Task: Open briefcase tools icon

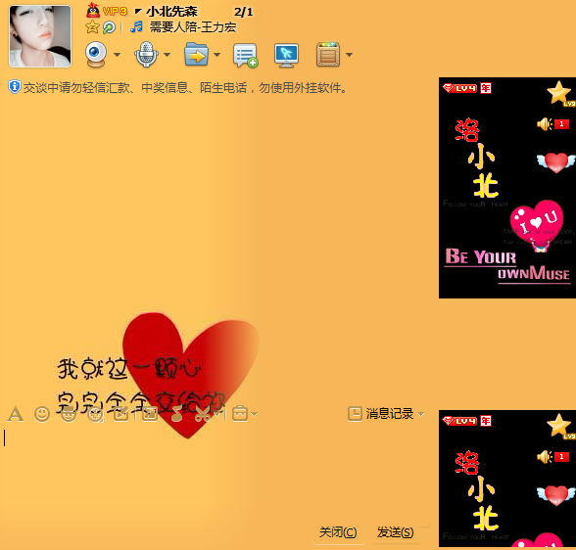Action: click(x=240, y=414)
